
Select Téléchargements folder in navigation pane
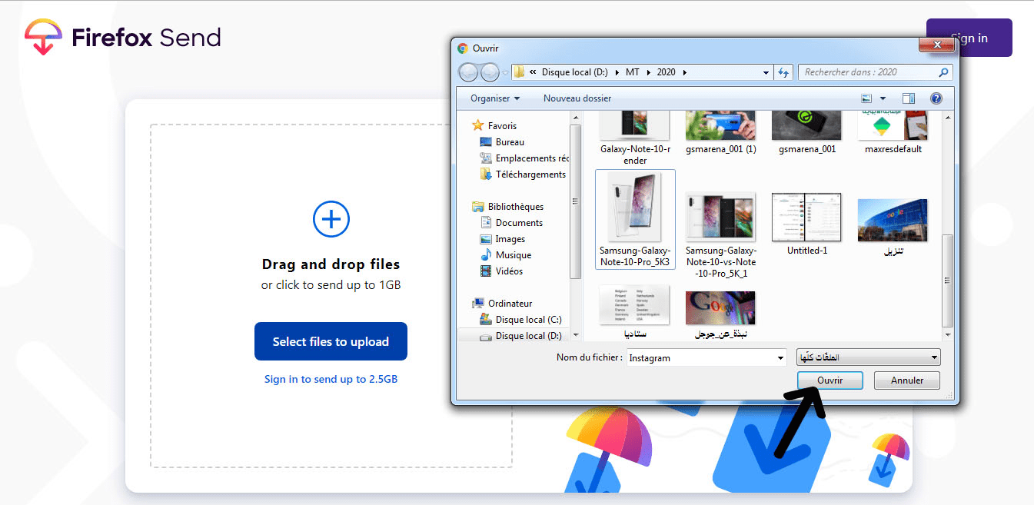[x=523, y=174]
